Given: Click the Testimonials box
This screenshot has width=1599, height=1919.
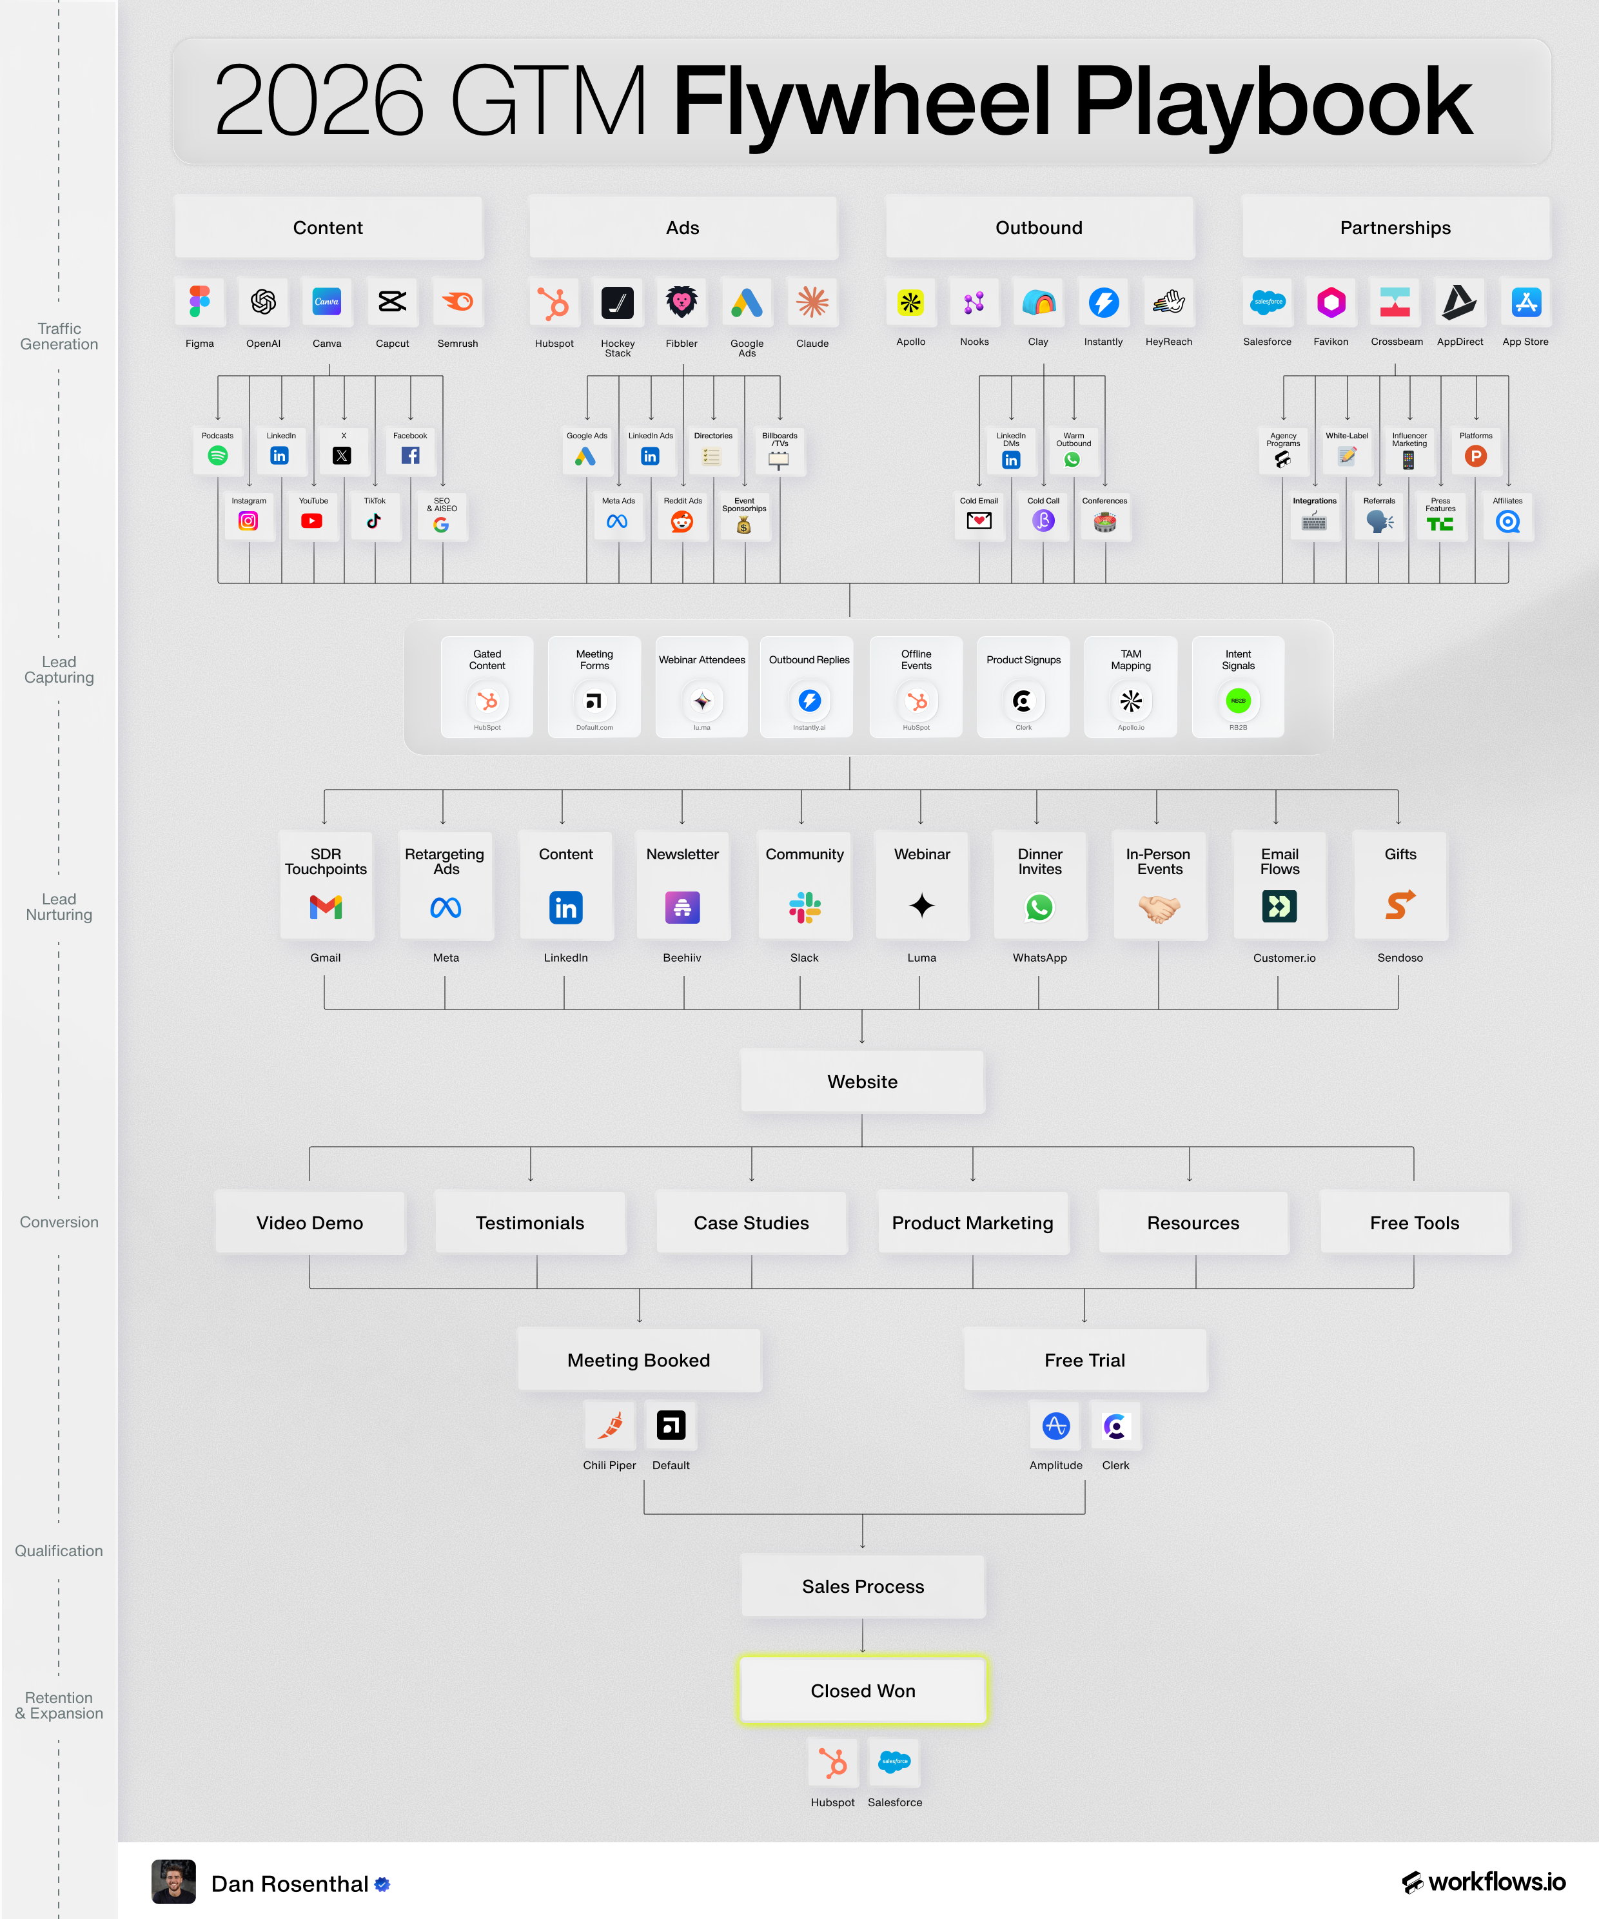Looking at the screenshot, I should coord(530,1223).
